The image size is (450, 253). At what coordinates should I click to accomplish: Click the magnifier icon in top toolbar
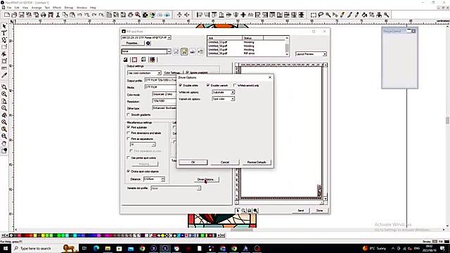tap(138, 15)
